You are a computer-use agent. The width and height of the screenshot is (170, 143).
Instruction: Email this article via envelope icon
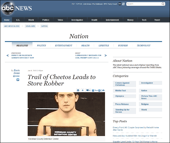(x=78, y=90)
